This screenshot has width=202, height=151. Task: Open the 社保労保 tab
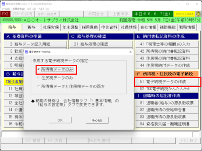click(51, 27)
